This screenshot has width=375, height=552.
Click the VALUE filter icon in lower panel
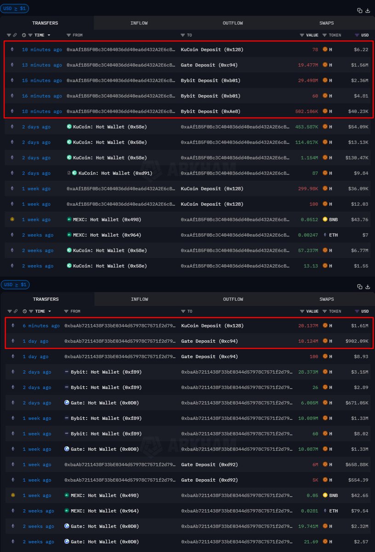click(302, 311)
